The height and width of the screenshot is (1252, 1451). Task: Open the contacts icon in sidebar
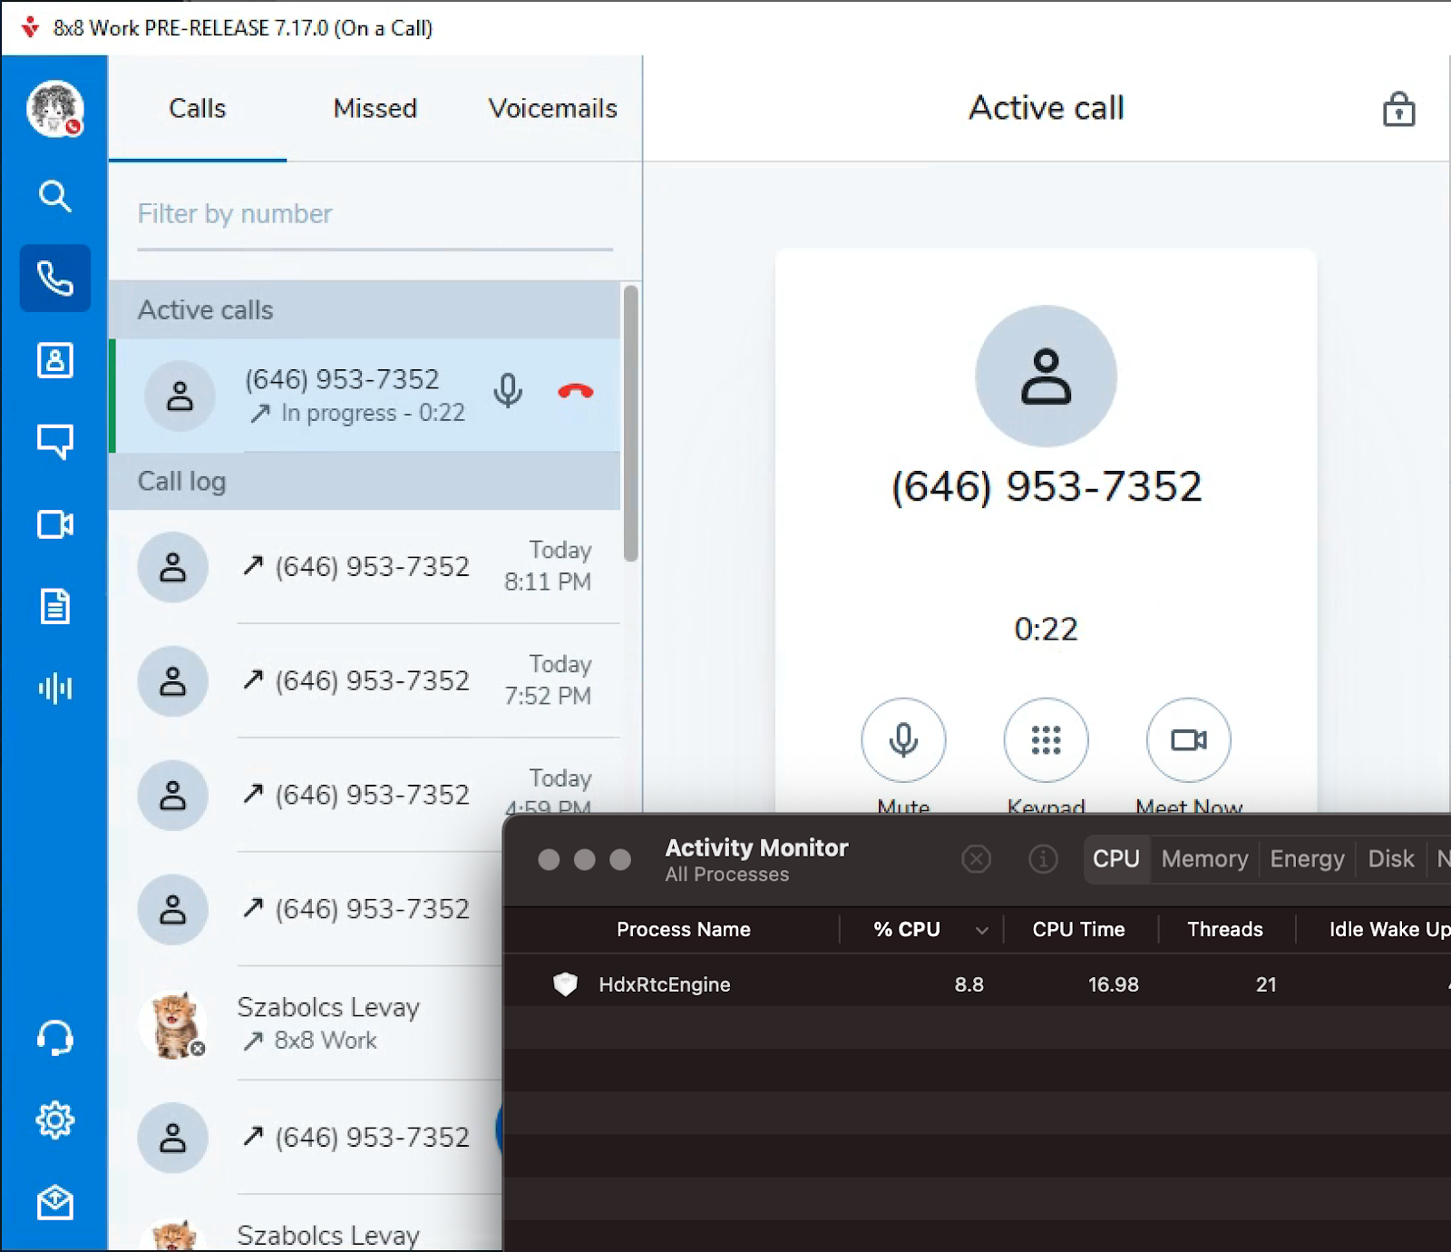(x=54, y=360)
